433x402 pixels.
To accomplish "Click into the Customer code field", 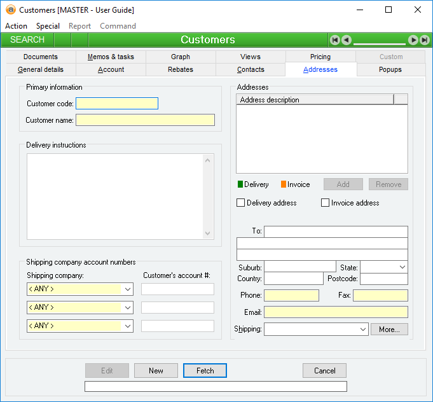I will [117, 104].
